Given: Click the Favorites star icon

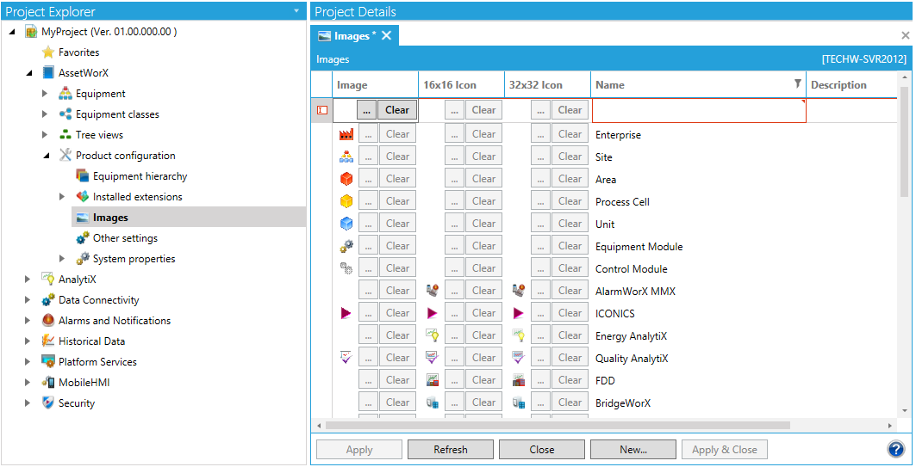Looking at the screenshot, I should (x=48, y=52).
